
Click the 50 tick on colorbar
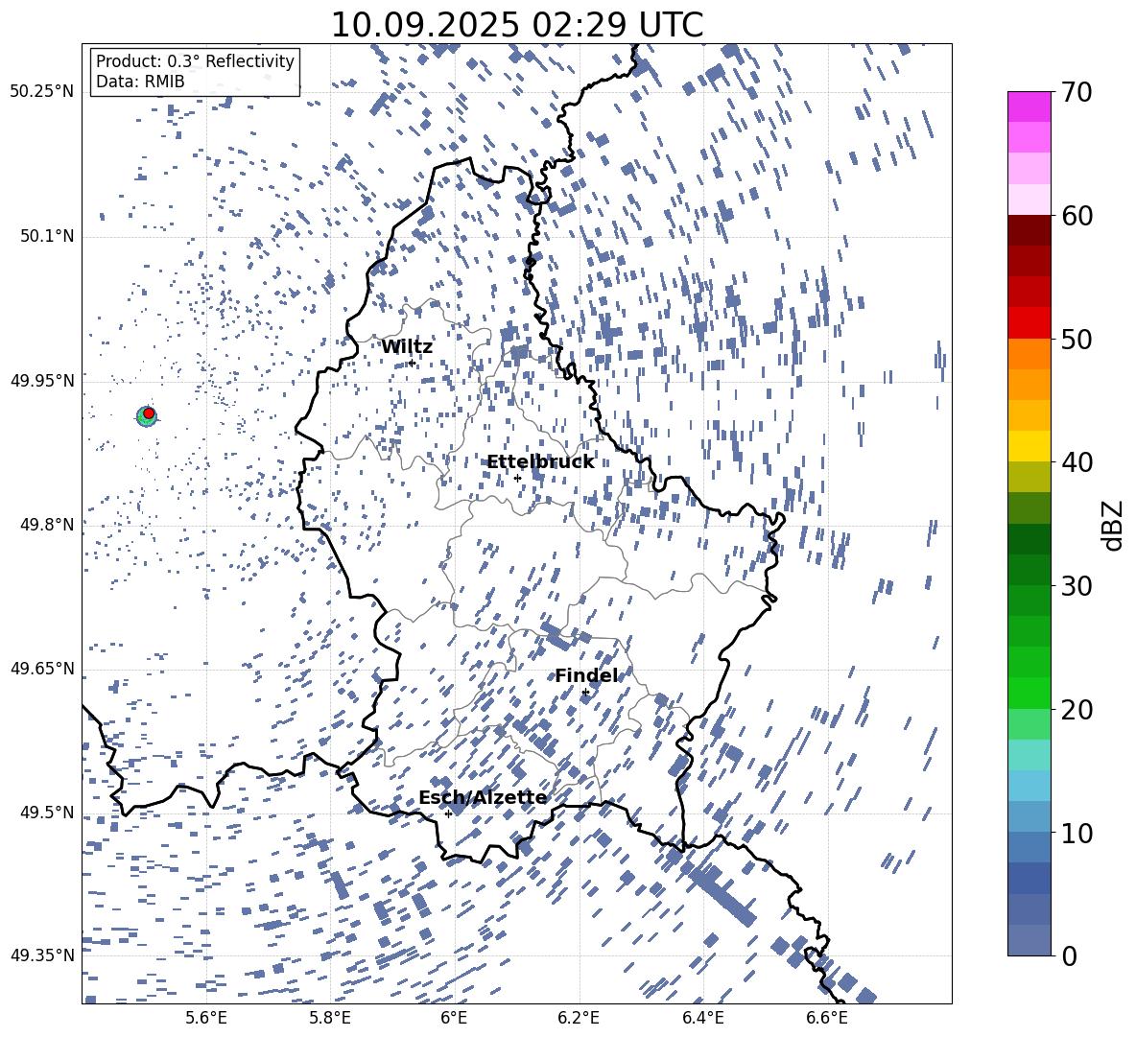click(x=1077, y=339)
